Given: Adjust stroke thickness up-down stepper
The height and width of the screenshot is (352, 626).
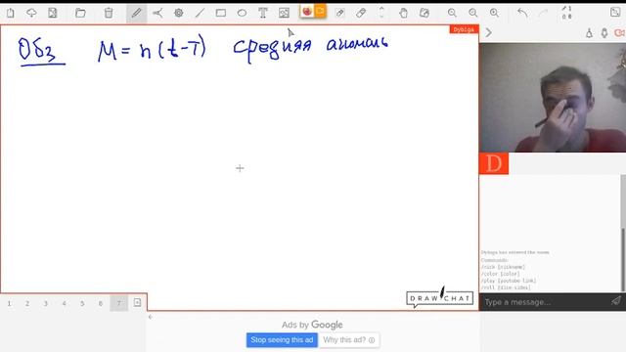Looking at the screenshot, I should pos(381,13).
